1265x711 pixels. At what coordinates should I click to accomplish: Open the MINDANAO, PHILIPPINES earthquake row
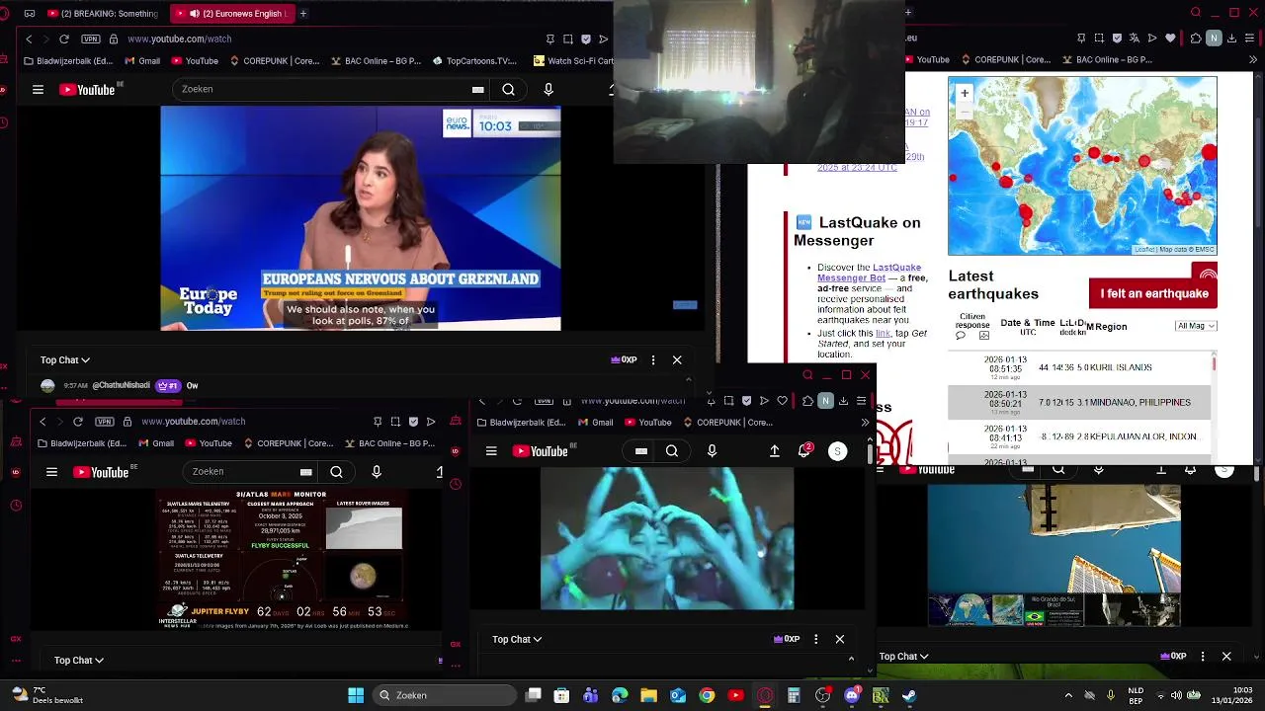1079,402
